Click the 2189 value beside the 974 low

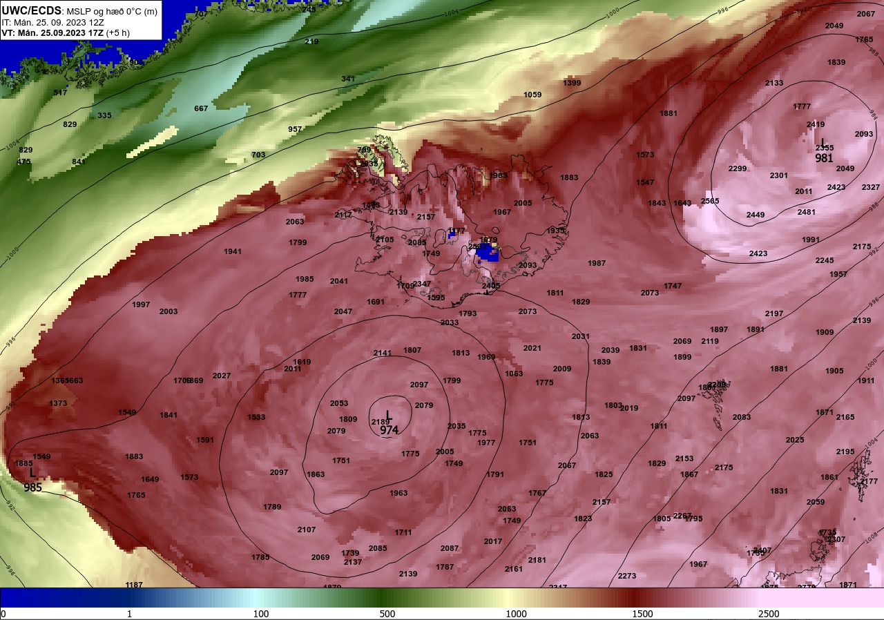pos(380,422)
